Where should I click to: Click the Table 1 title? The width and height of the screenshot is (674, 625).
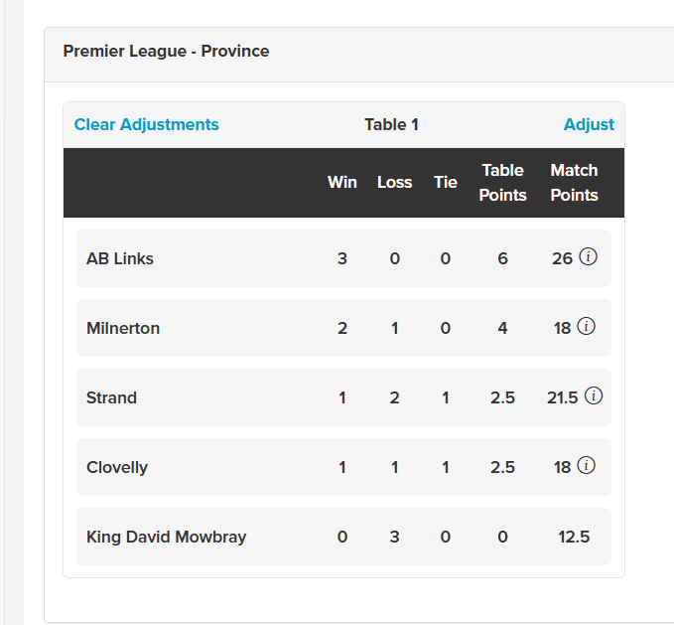pyautogui.click(x=391, y=124)
